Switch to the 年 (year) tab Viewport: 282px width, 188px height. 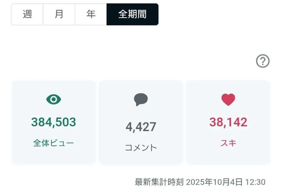91,14
